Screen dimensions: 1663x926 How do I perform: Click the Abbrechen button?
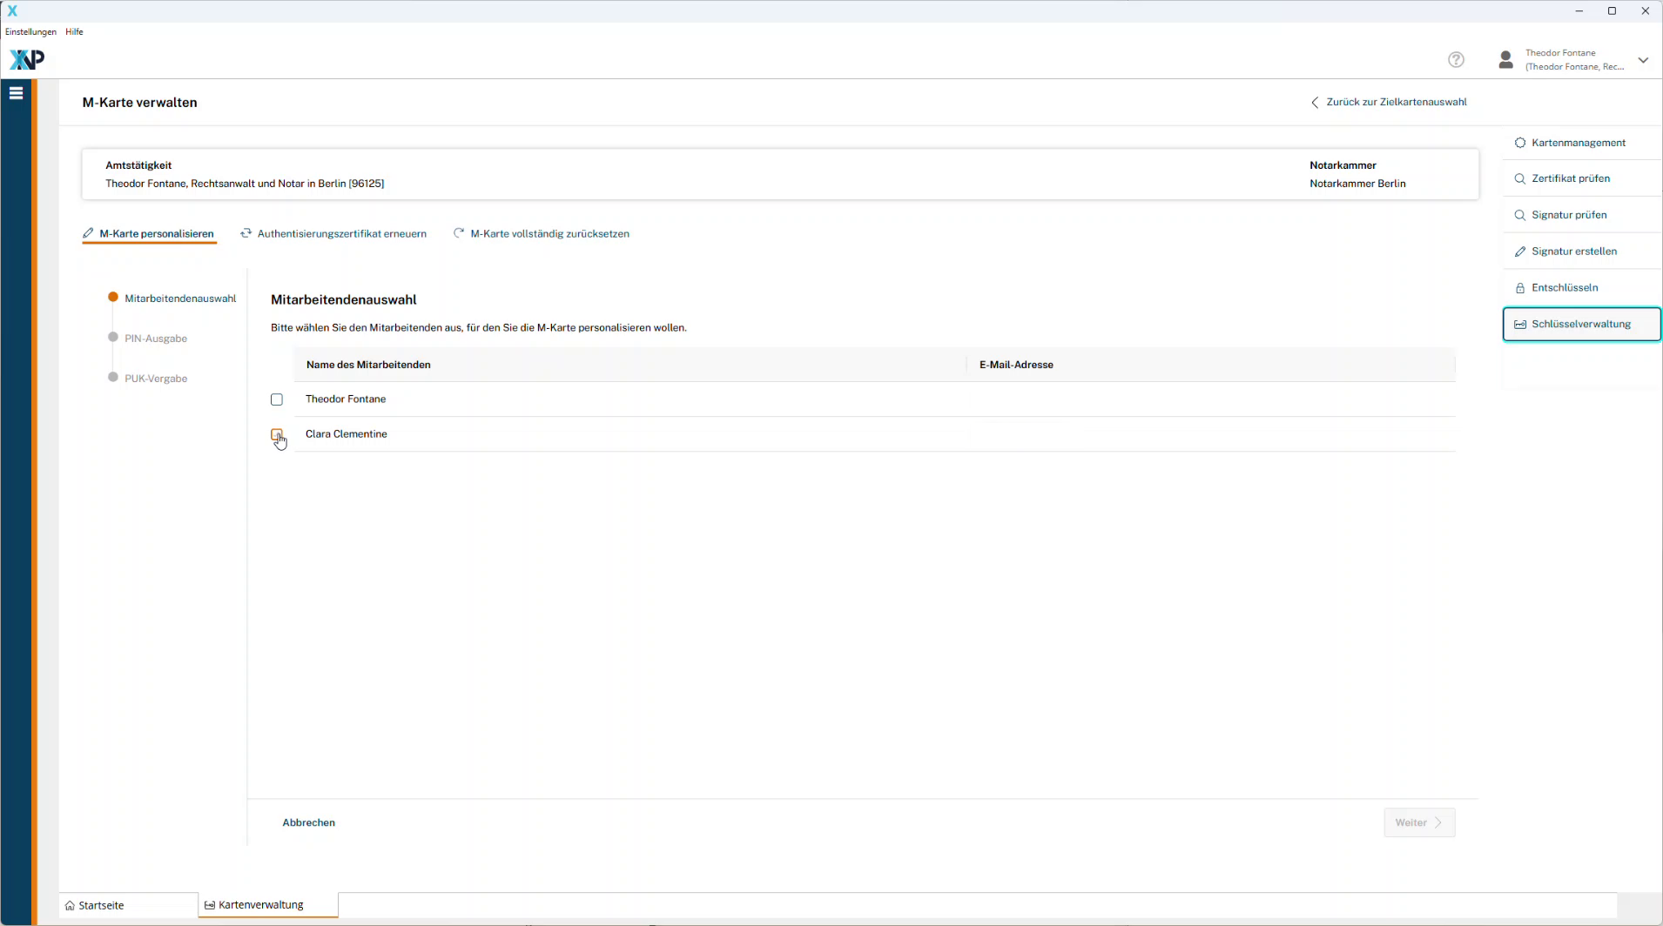308,822
